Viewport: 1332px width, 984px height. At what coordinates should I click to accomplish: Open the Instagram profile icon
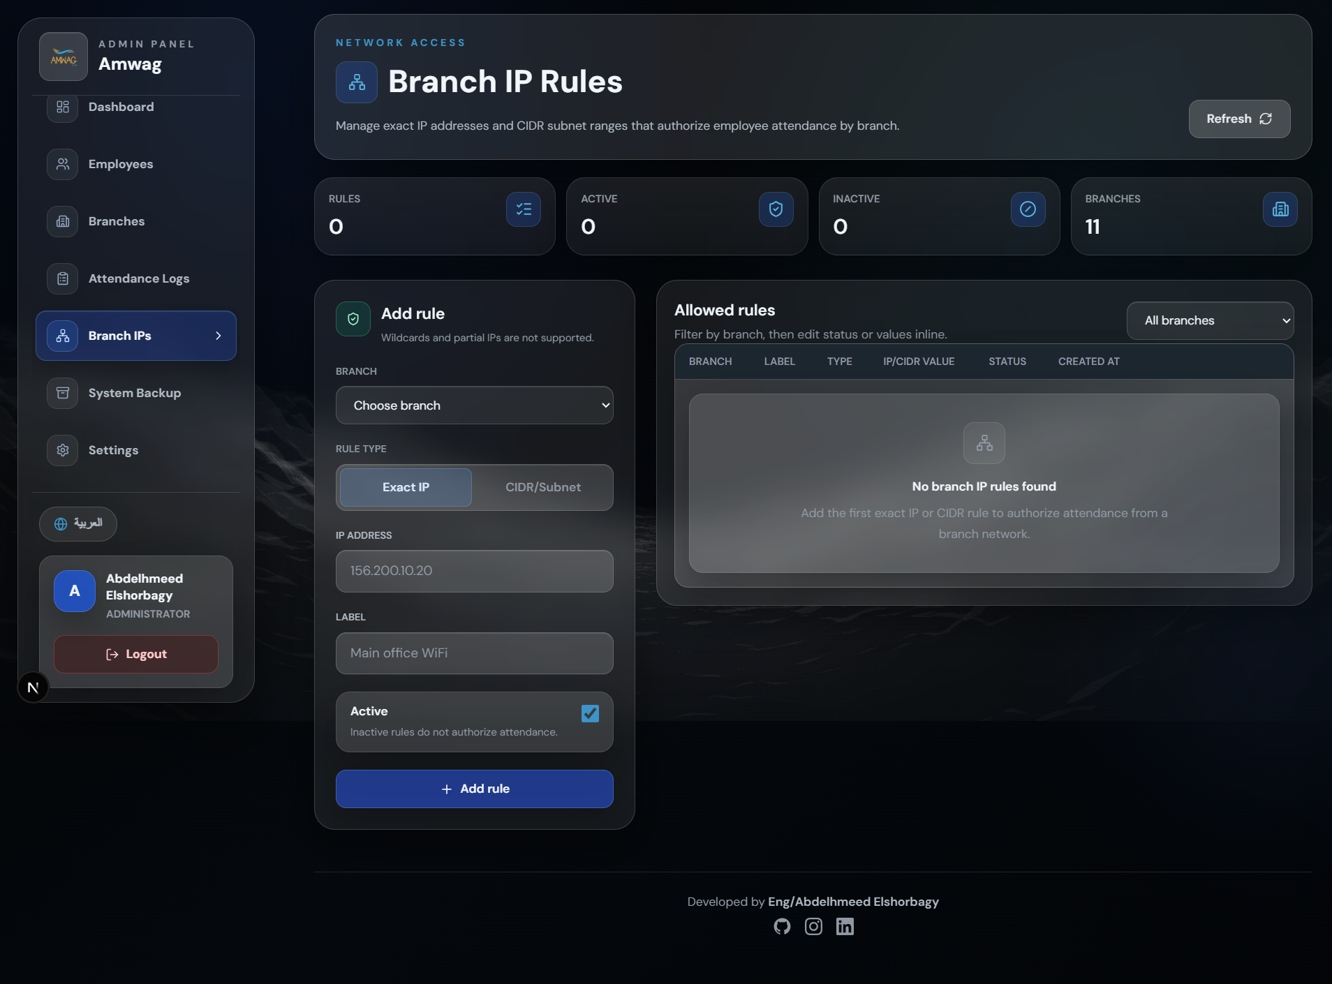point(813,926)
